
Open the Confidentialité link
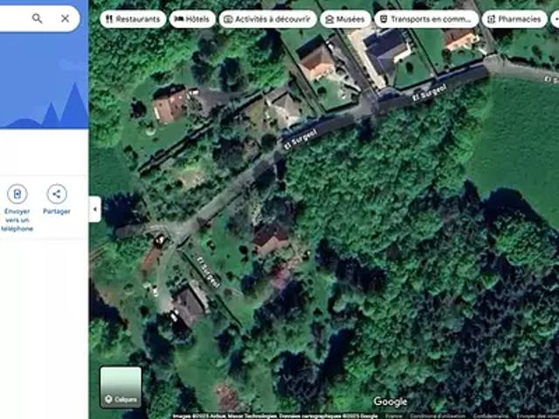click(x=492, y=416)
